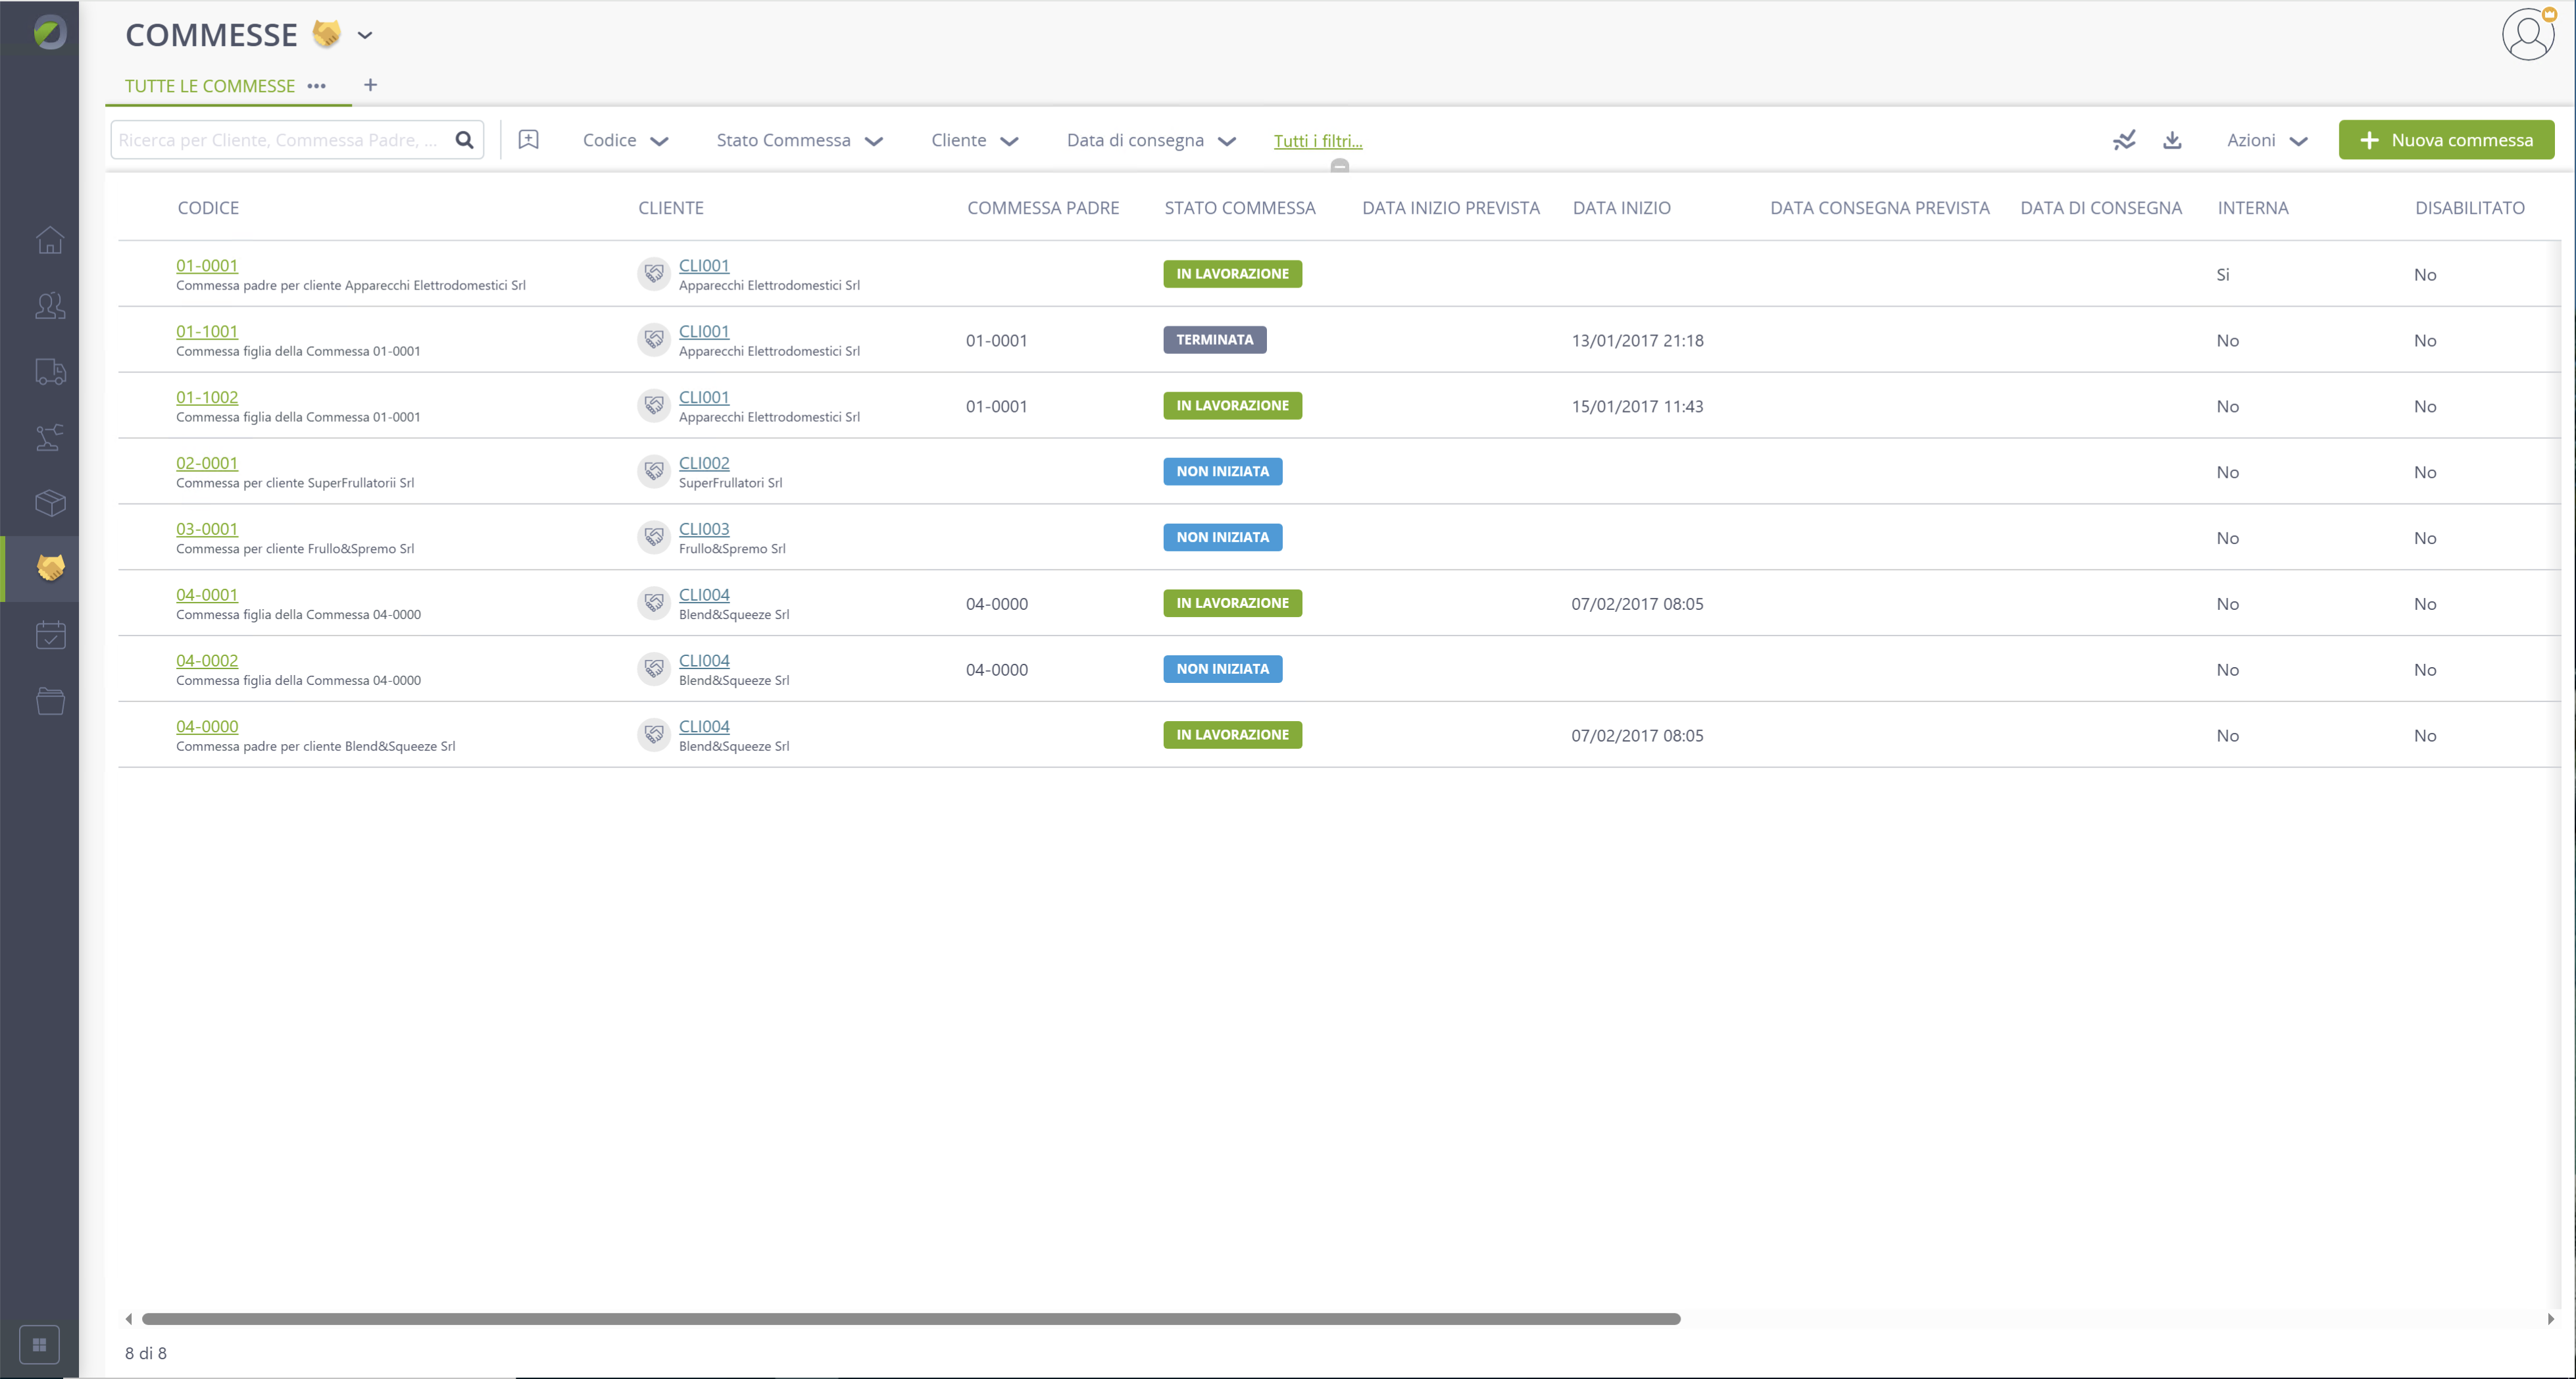
Task: Click the green leaf app logo
Action: tap(49, 33)
